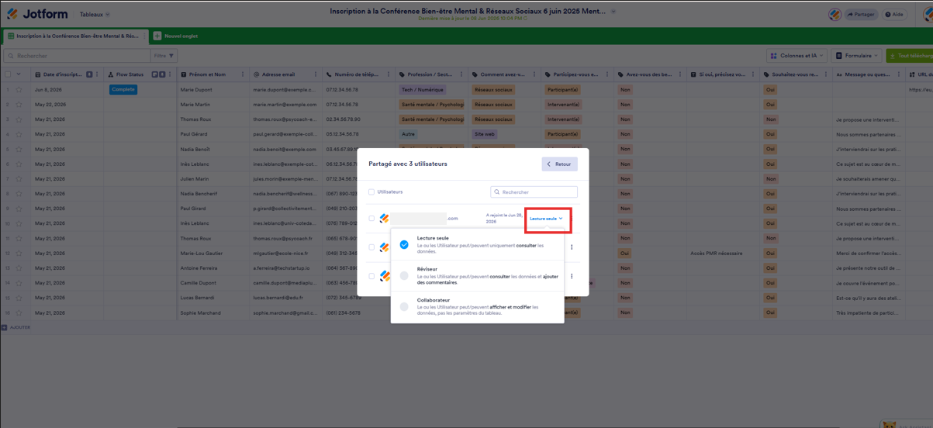Click the Complete flow status badge
The width and height of the screenshot is (933, 428).
[x=123, y=89]
